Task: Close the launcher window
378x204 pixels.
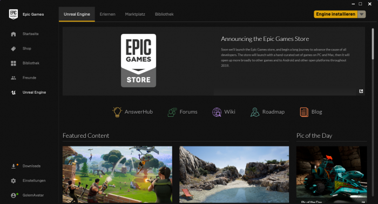Action: tap(369, 4)
